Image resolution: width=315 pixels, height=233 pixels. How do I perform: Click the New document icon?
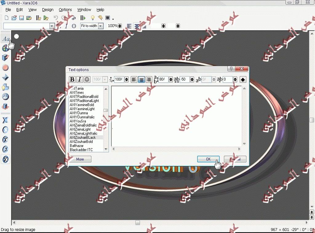tap(7, 18)
